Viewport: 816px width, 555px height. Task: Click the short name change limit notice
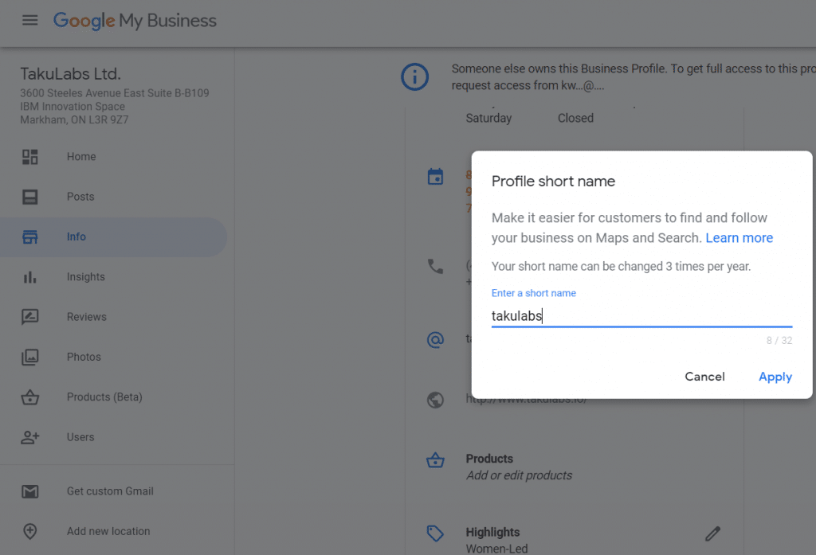622,266
